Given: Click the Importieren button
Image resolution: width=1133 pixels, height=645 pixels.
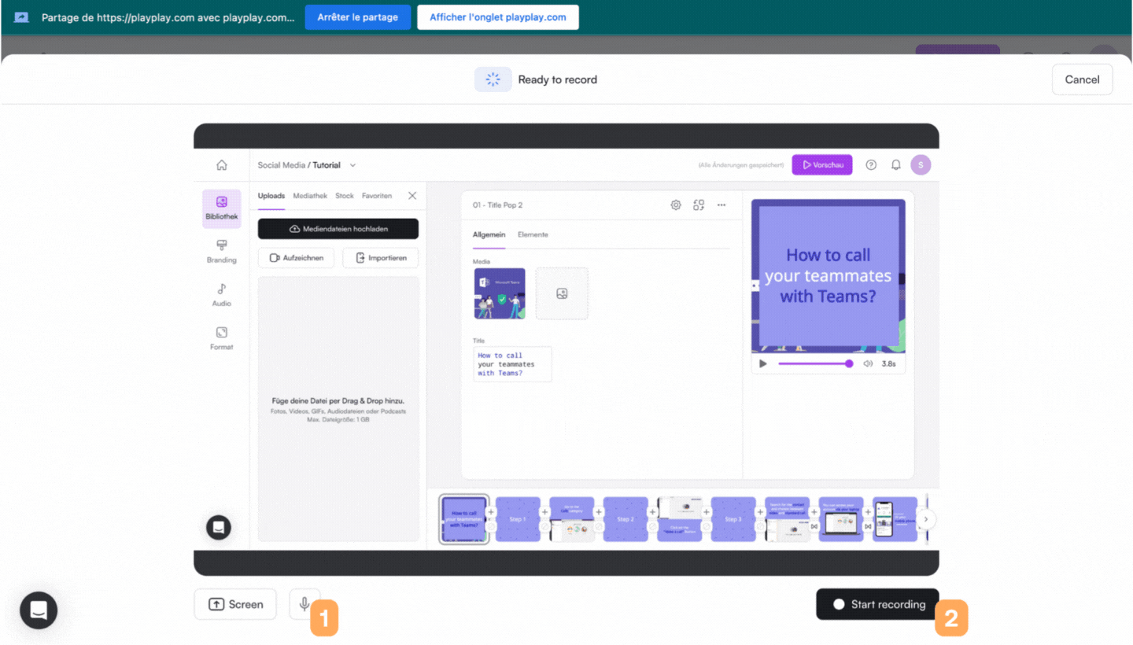Looking at the screenshot, I should [381, 258].
